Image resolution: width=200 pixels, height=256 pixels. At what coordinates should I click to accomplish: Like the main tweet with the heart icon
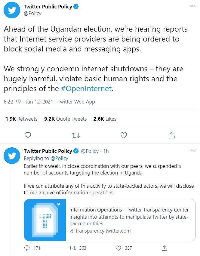(x=124, y=135)
